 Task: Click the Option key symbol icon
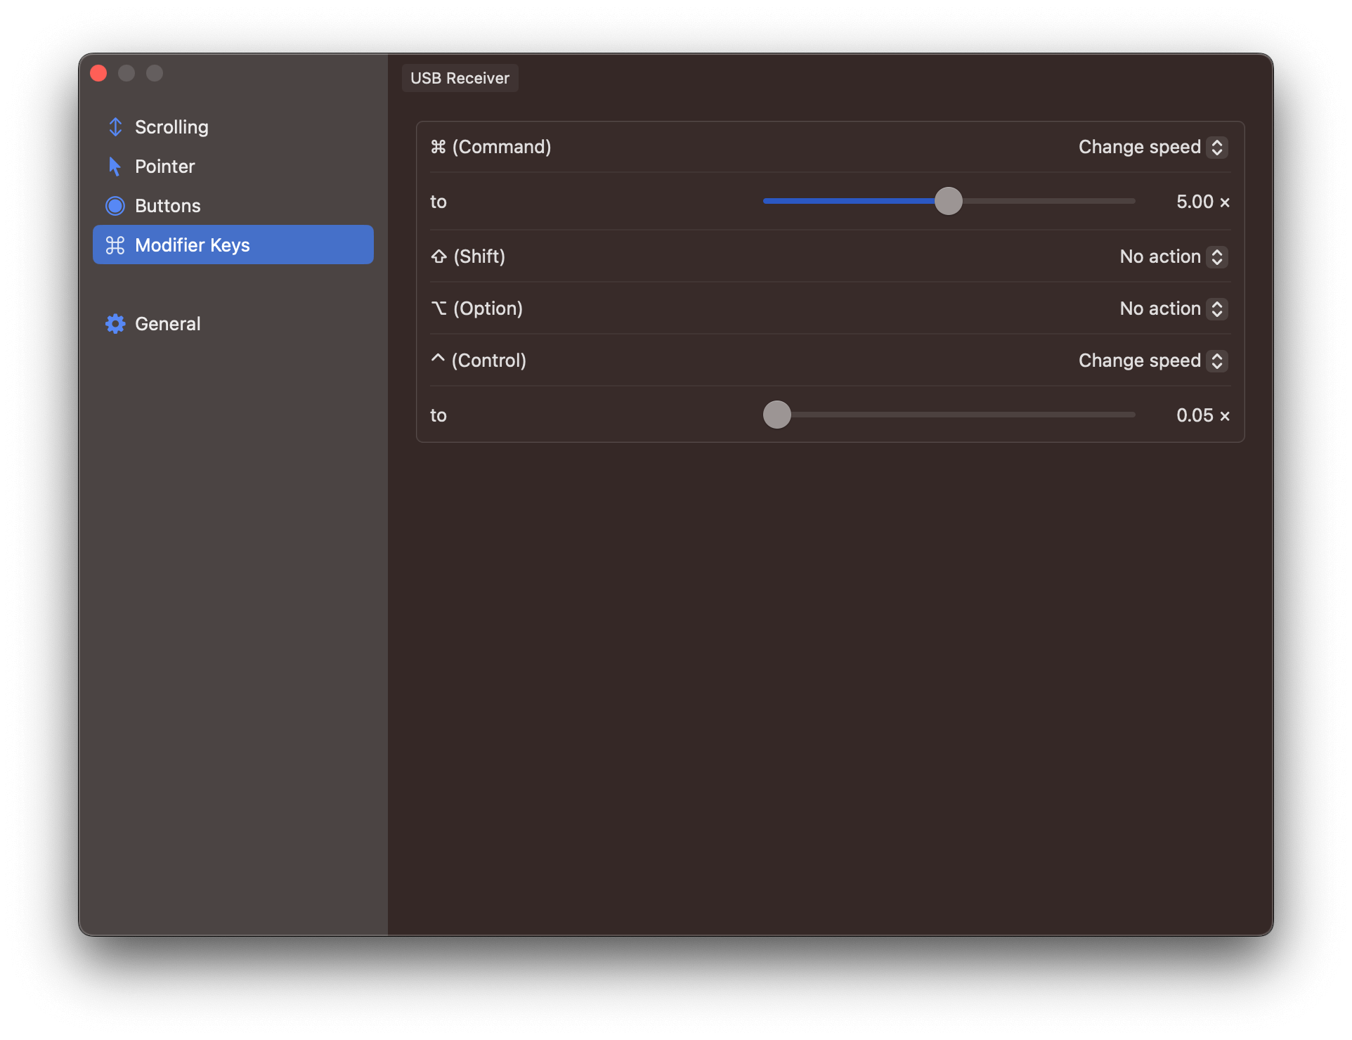pyautogui.click(x=438, y=308)
